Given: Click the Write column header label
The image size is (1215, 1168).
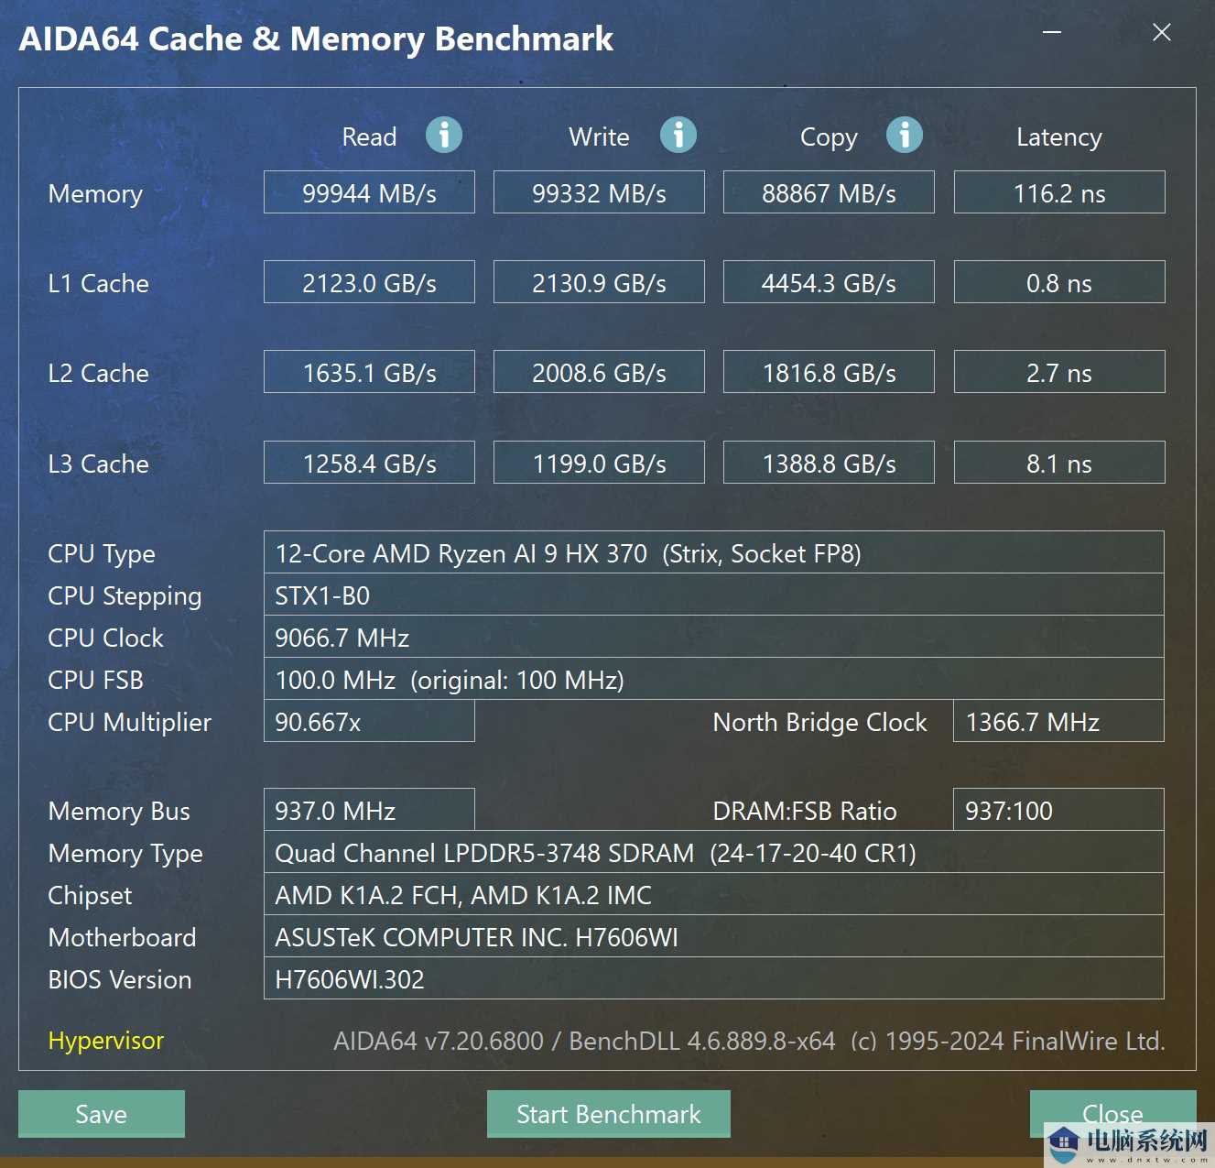Looking at the screenshot, I should point(599,136).
